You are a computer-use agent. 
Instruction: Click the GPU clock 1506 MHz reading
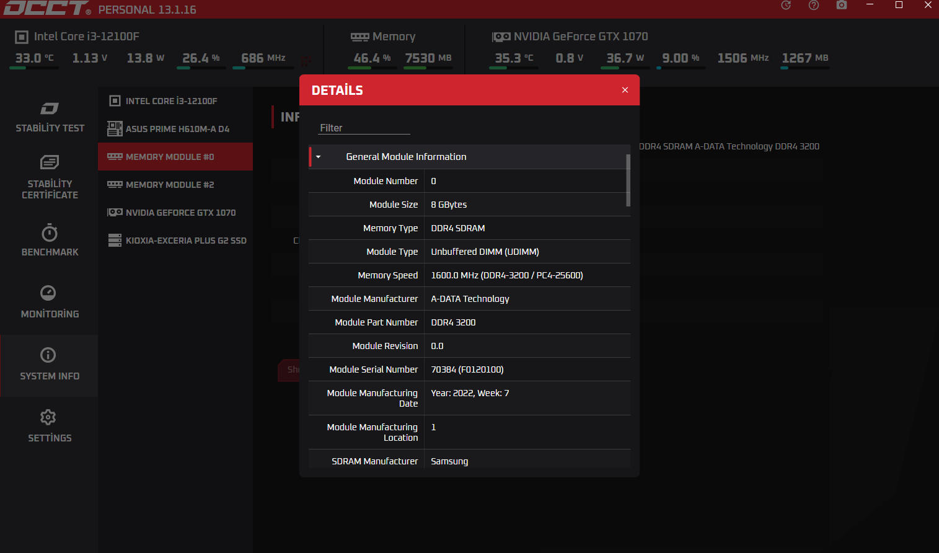click(743, 58)
